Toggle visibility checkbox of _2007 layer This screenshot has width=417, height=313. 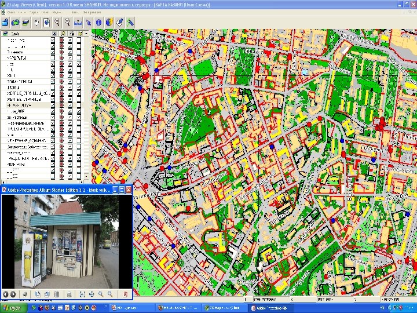click(53, 111)
